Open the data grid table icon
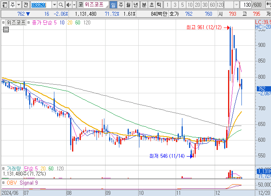Image resolution: width=271 pixels, height=196 pixels. pyautogui.click(x=6, y=30)
